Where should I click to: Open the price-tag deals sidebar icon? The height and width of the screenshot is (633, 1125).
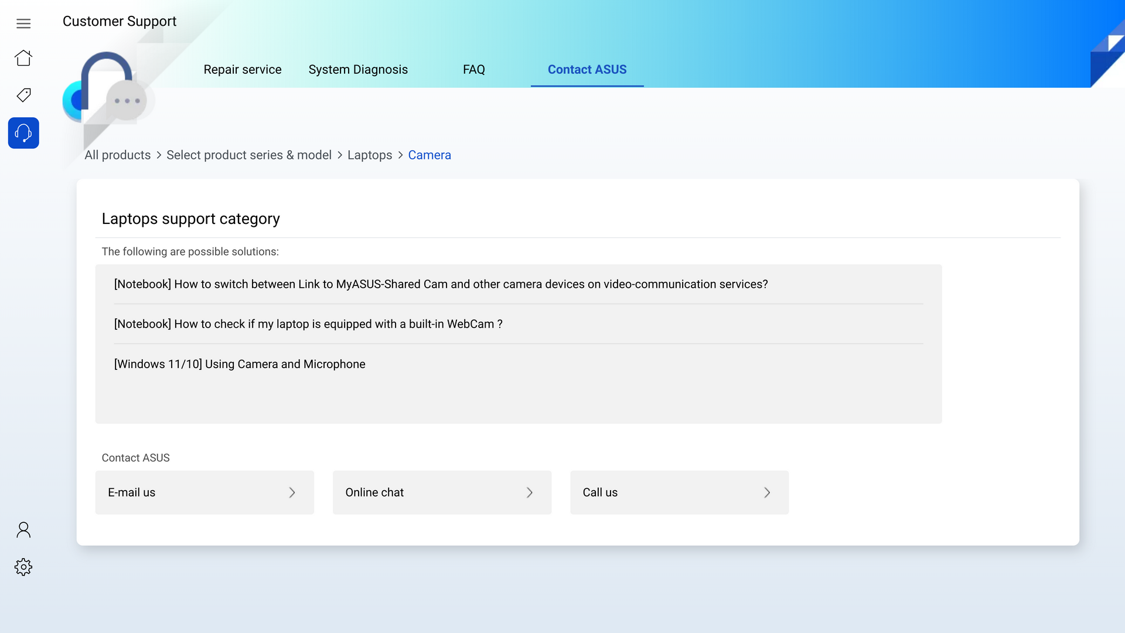point(23,95)
